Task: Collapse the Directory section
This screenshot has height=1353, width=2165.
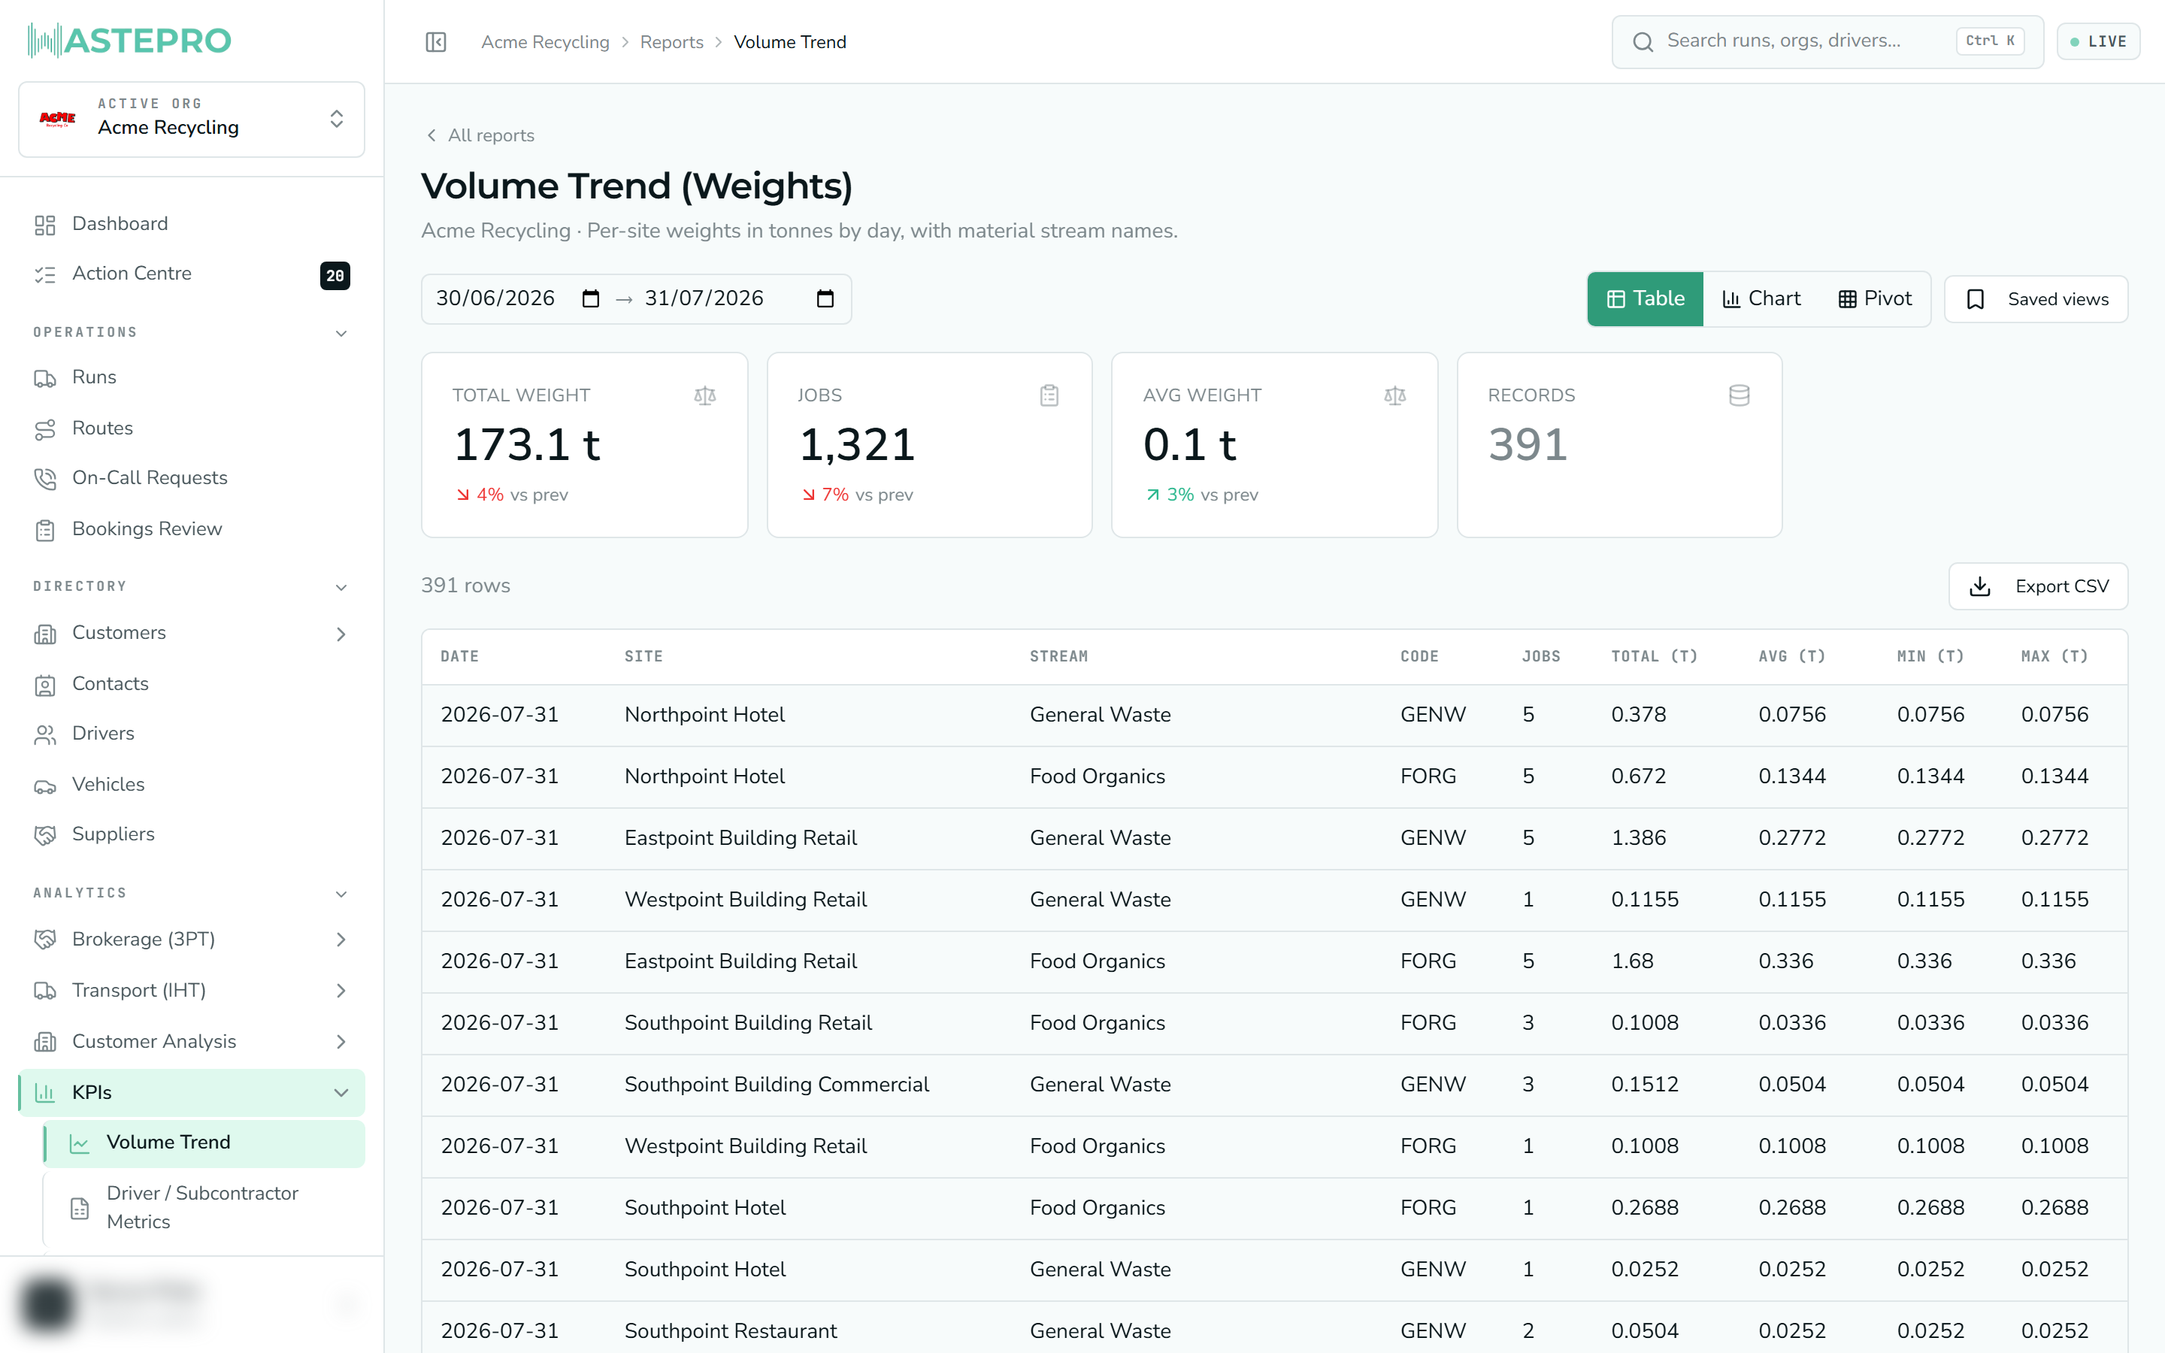Action: point(341,587)
